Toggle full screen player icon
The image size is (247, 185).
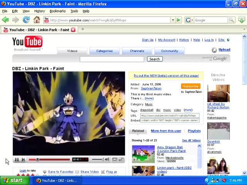pyautogui.click(x=121, y=160)
